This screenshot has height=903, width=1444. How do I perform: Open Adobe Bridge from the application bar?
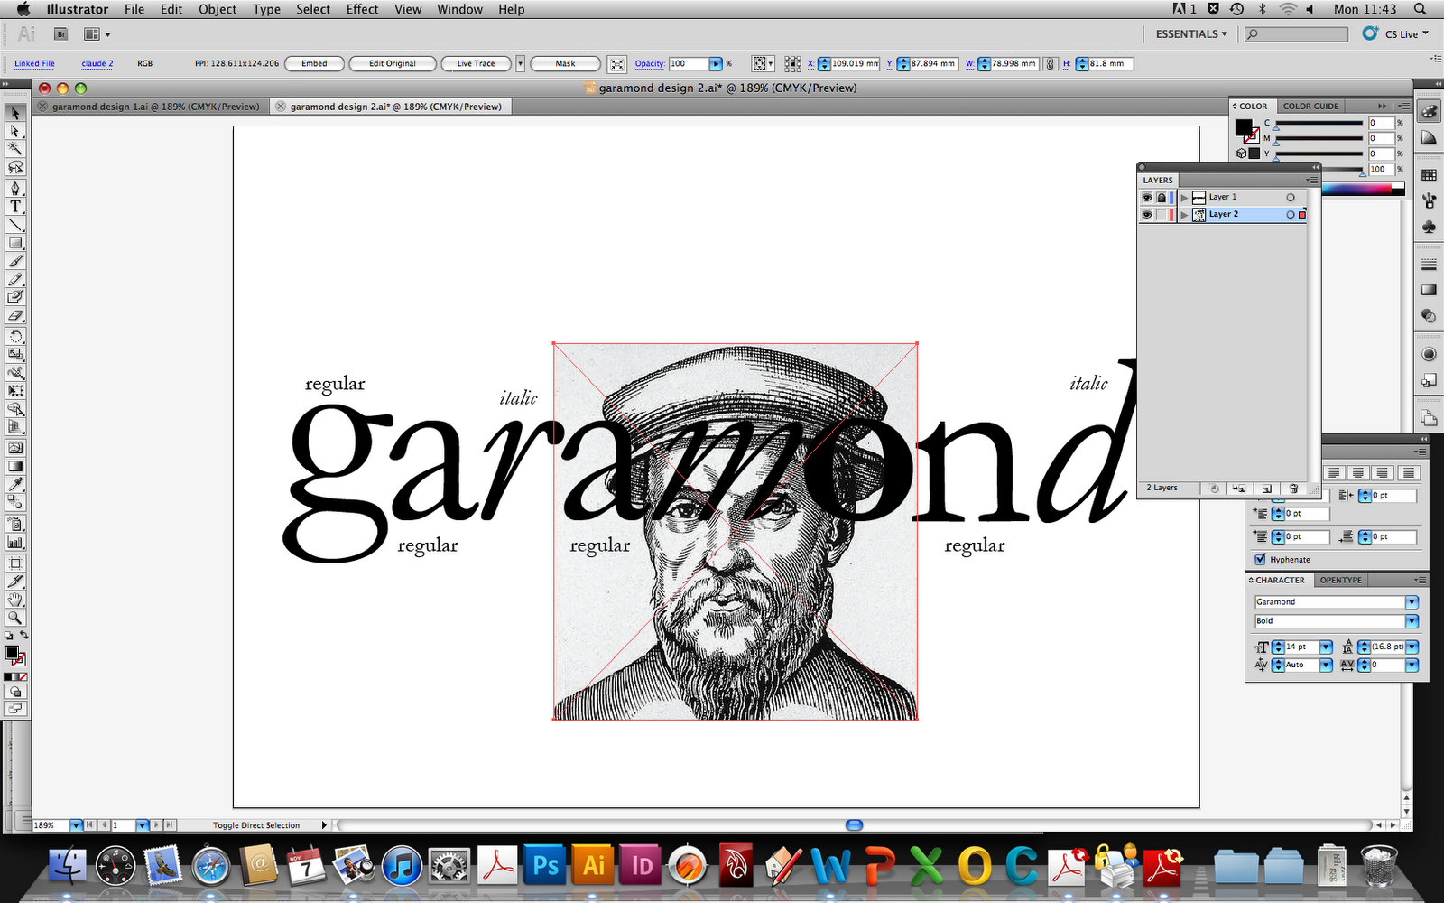tap(61, 34)
